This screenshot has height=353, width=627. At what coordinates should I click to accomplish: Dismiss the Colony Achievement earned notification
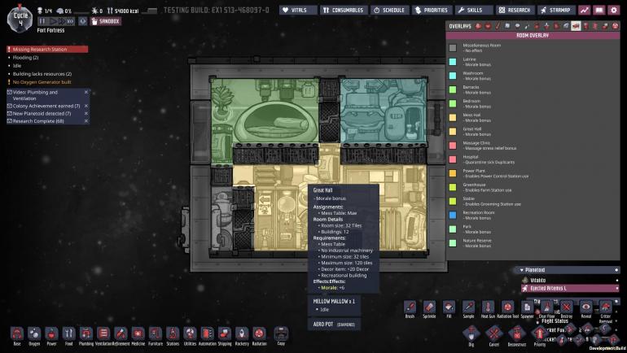click(x=86, y=106)
